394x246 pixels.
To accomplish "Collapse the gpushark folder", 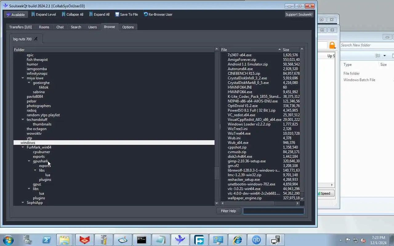I will point(29,161).
